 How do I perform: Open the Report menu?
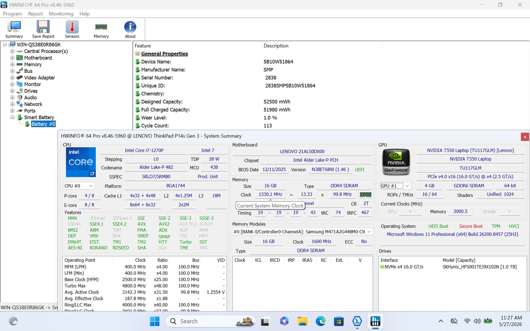(x=35, y=14)
